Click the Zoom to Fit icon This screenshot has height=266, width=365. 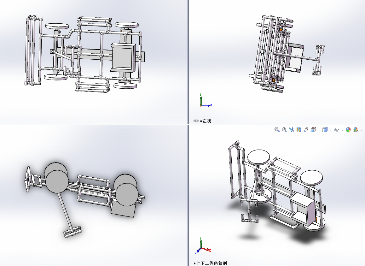tap(277, 130)
